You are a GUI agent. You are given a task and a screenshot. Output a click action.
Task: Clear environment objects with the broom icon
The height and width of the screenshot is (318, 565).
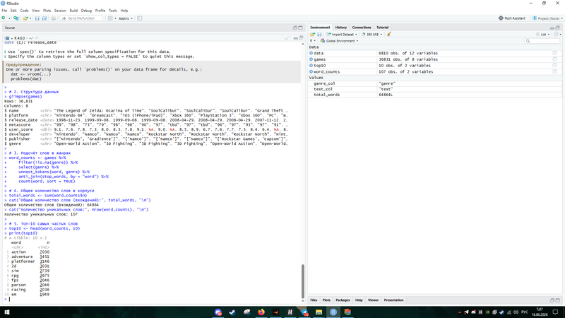coord(389,34)
